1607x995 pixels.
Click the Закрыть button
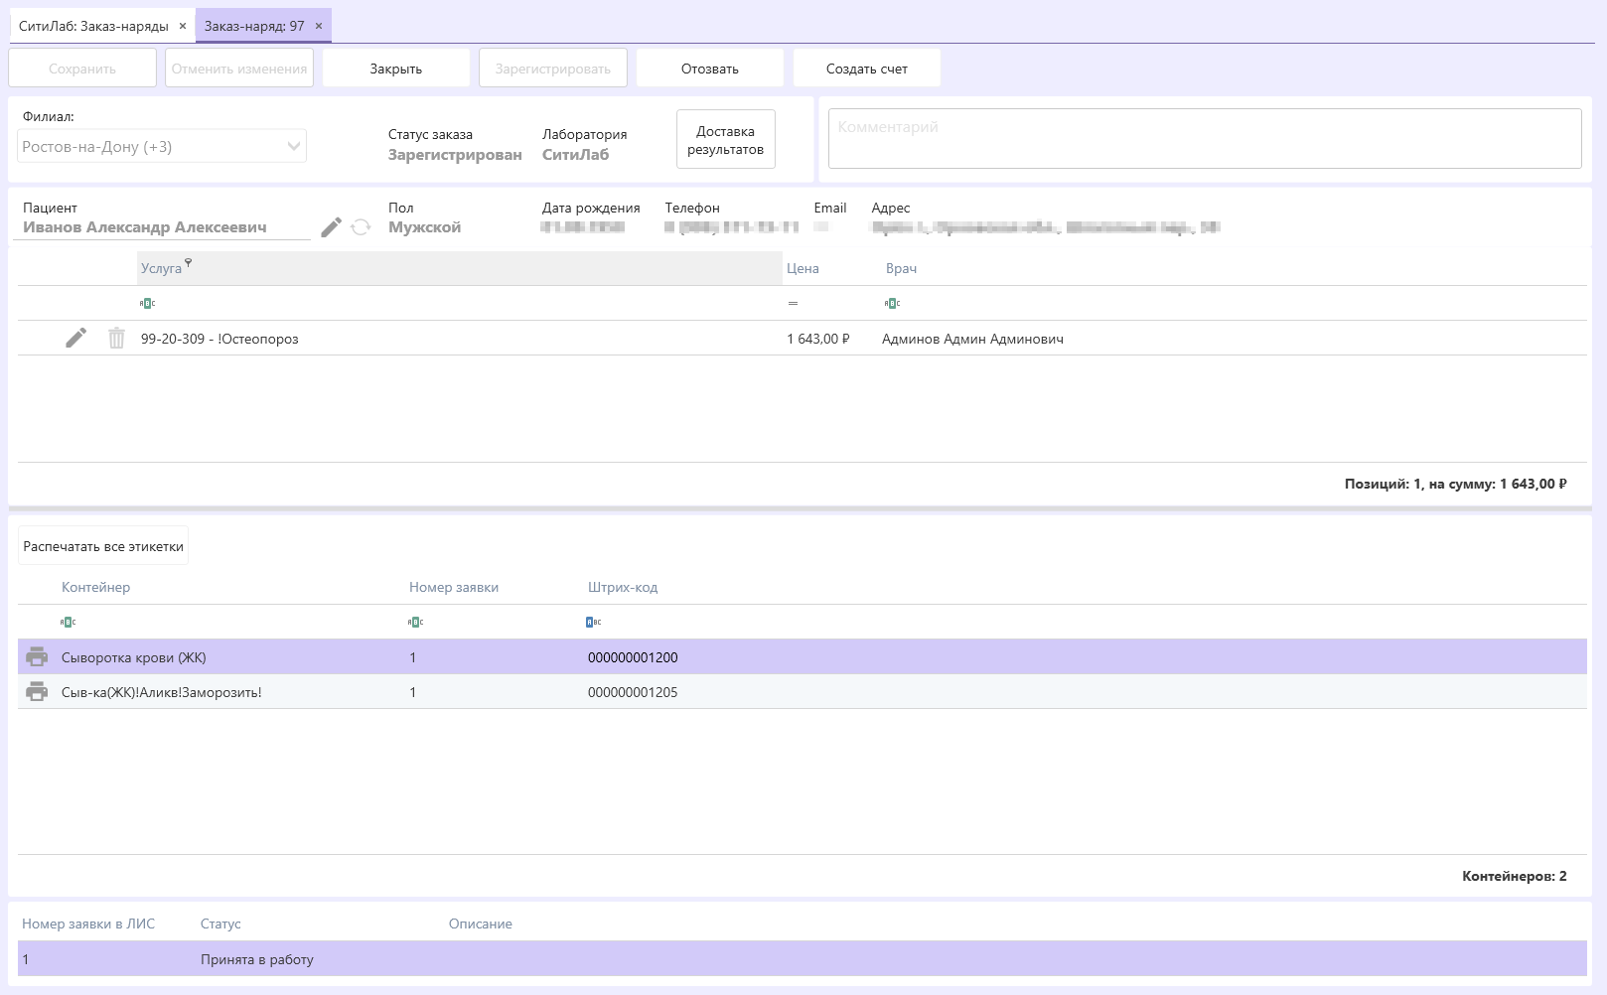396,69
